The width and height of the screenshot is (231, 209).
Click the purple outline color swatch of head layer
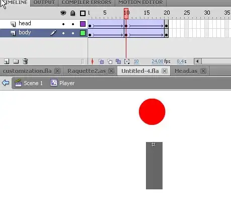pyautogui.click(x=83, y=24)
